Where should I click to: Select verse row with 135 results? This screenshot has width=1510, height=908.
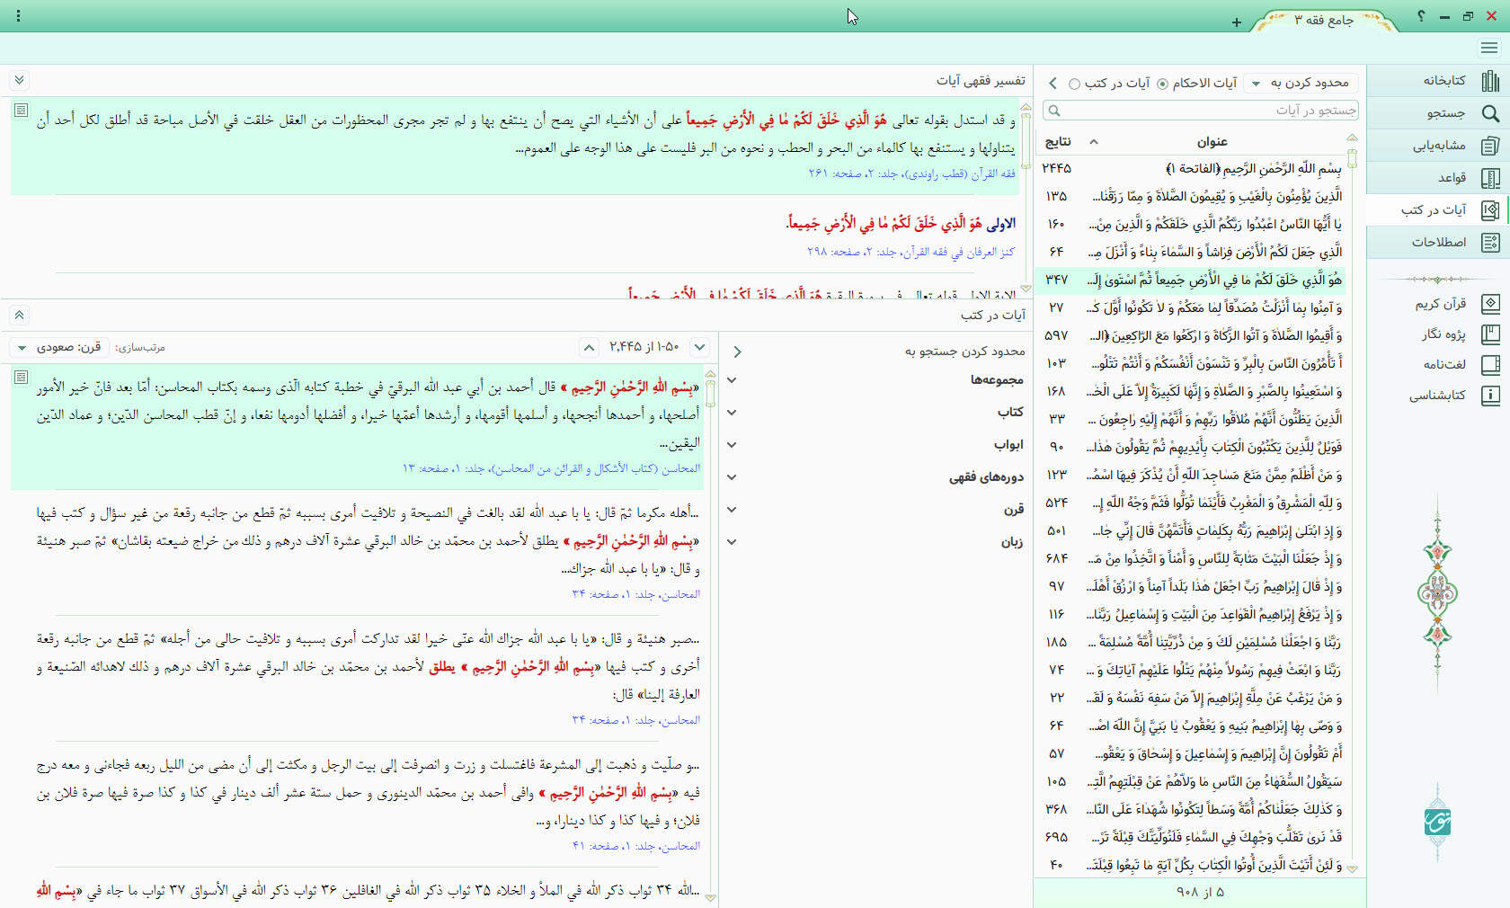[1192, 197]
